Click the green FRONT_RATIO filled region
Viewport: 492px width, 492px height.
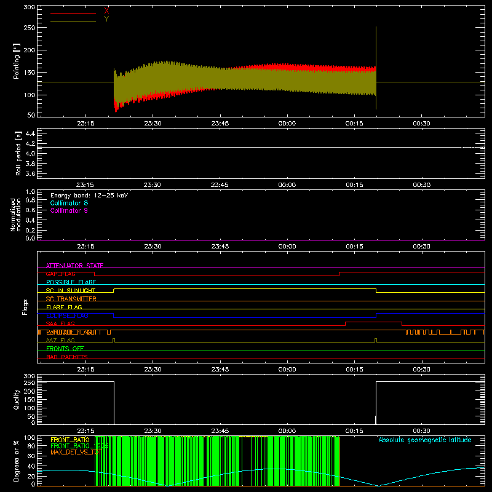click(217, 461)
